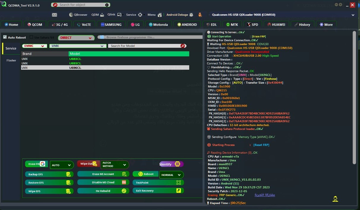Click the Disable MI Cloud button

coord(103,182)
